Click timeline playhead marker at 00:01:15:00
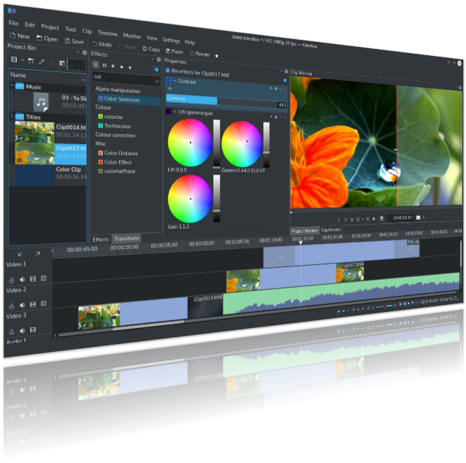 coord(301,243)
